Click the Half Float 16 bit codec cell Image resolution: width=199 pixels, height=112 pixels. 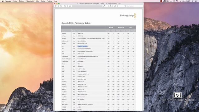pyautogui.click(x=81, y=77)
